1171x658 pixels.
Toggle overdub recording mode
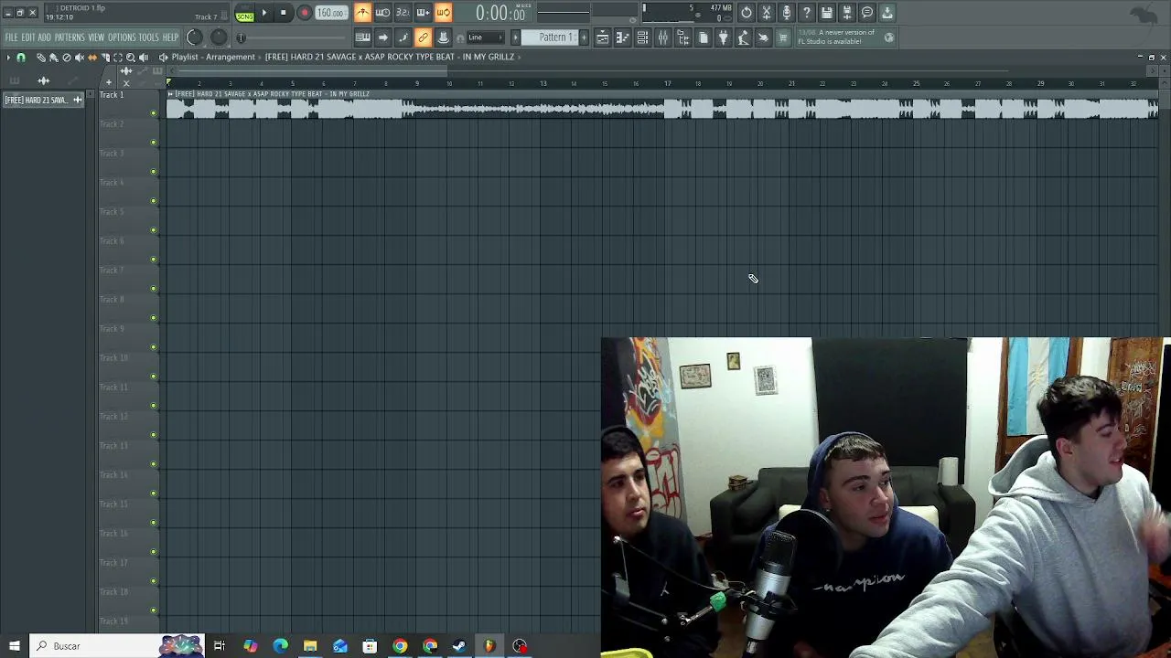[423, 13]
